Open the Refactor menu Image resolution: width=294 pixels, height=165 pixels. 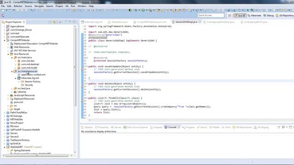[x=18, y=6]
